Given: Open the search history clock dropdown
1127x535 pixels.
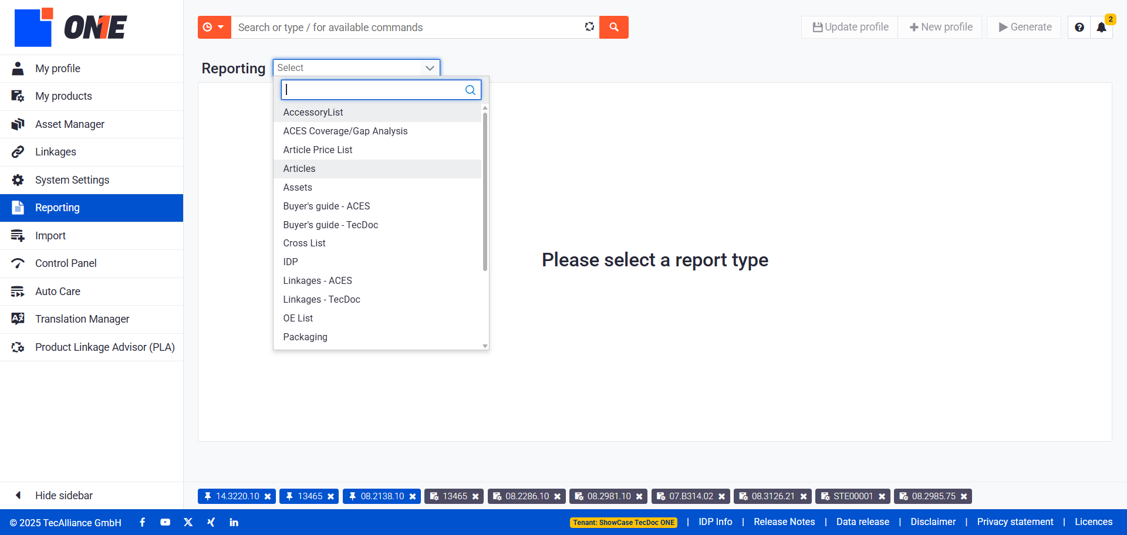Looking at the screenshot, I should click(214, 27).
